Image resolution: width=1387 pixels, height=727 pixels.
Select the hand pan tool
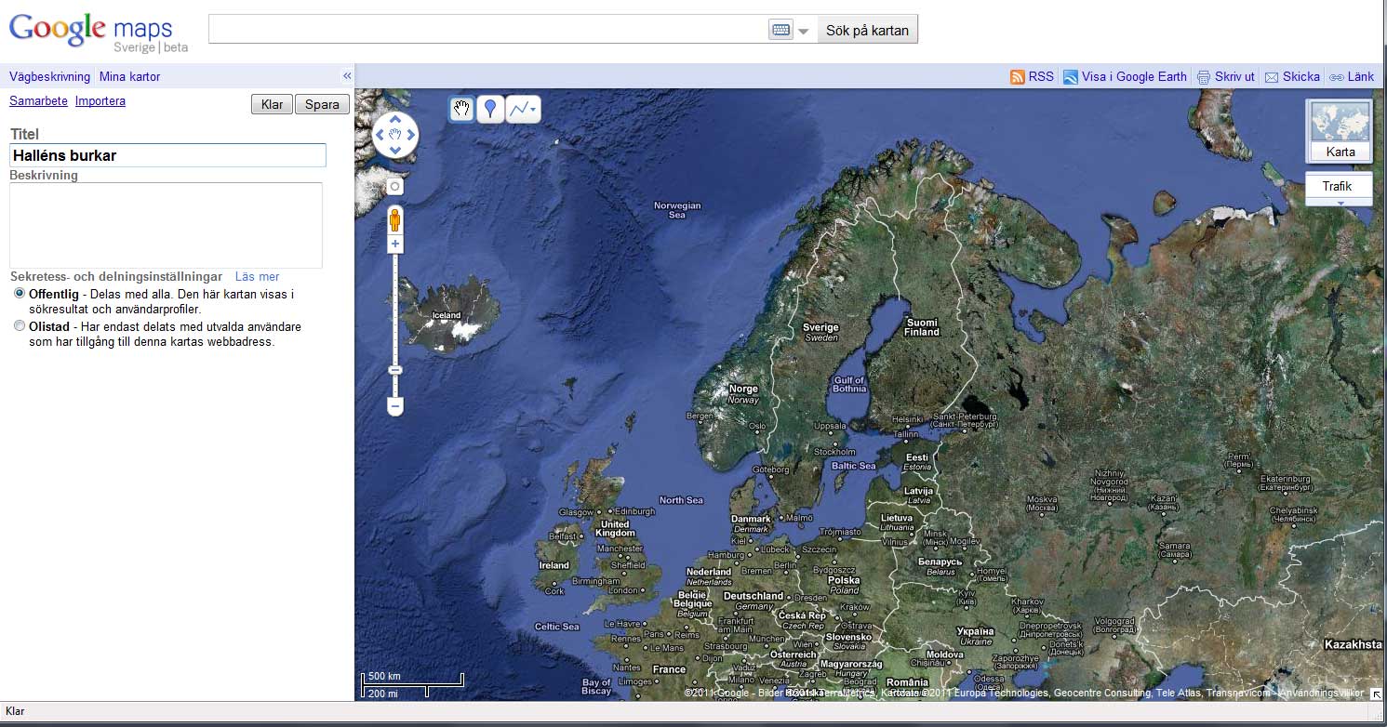click(x=461, y=110)
